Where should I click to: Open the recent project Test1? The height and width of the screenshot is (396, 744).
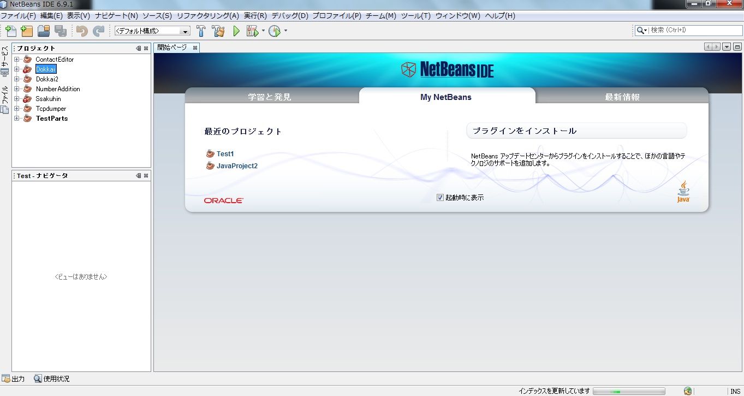click(x=225, y=154)
